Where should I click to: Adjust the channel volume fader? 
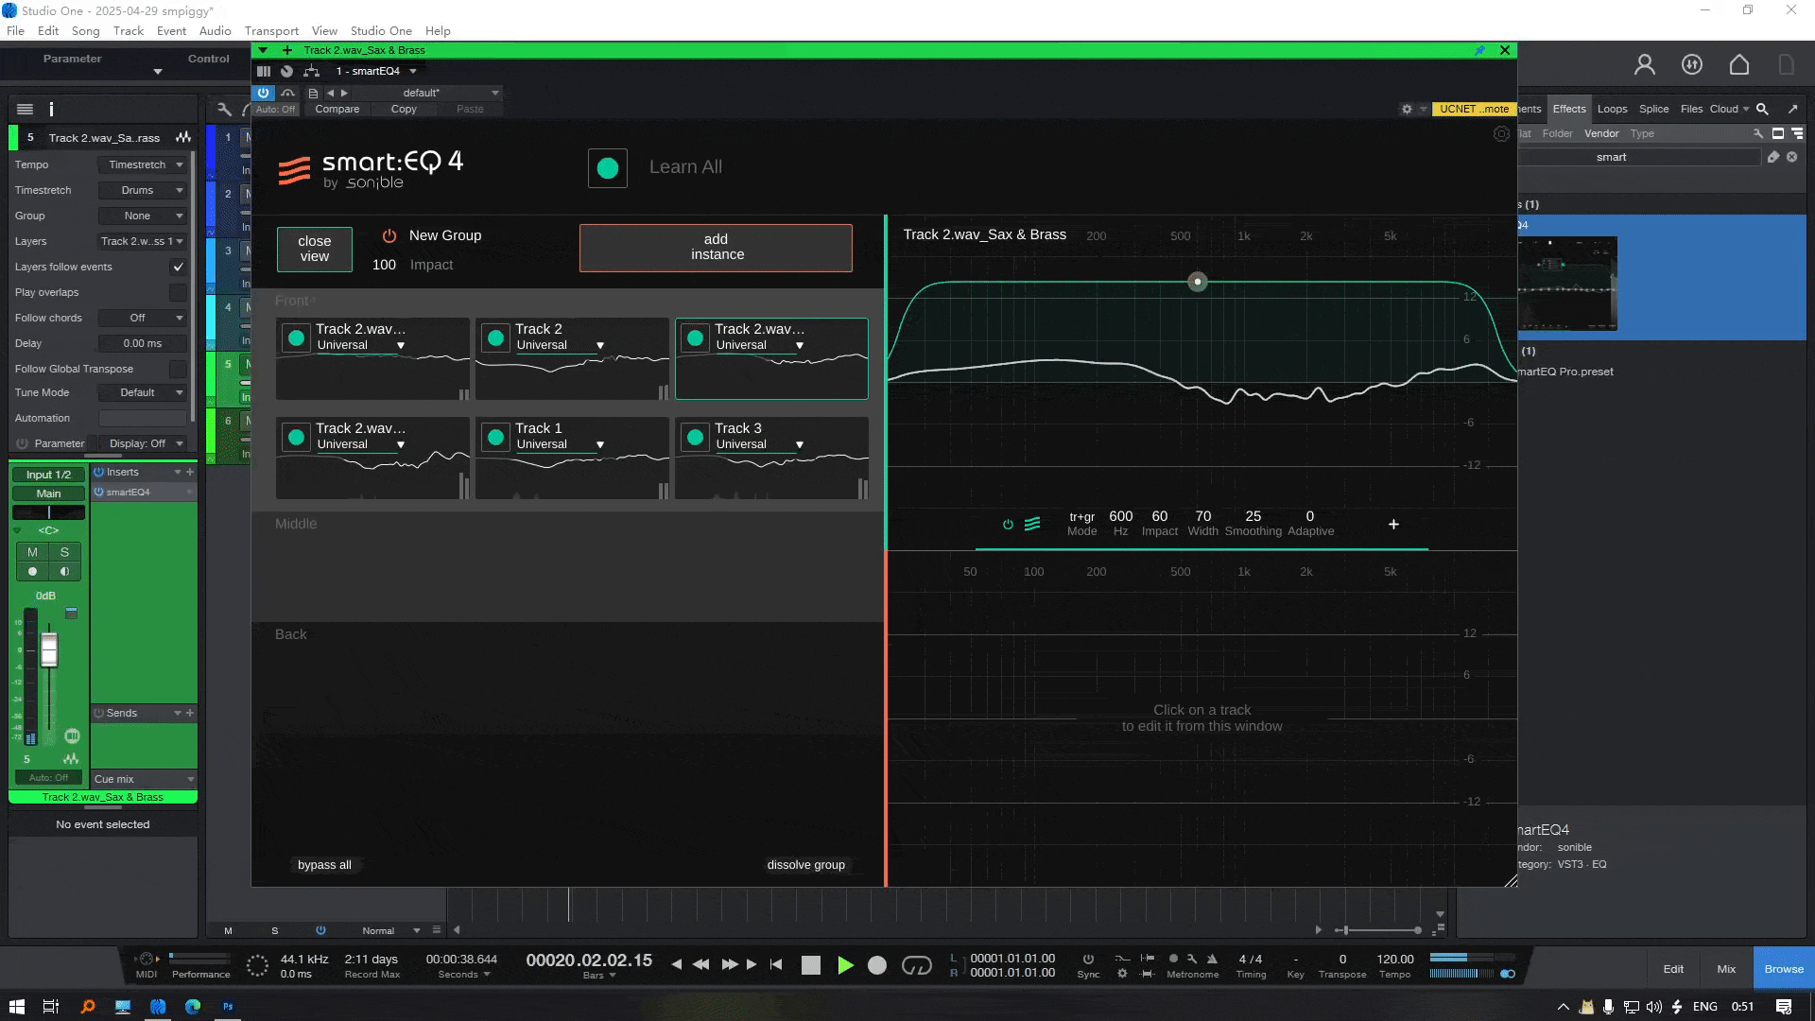[x=49, y=650]
